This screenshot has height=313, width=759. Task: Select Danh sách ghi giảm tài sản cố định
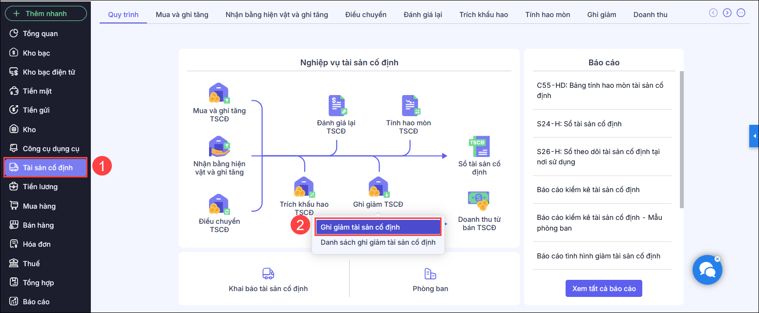coord(379,242)
